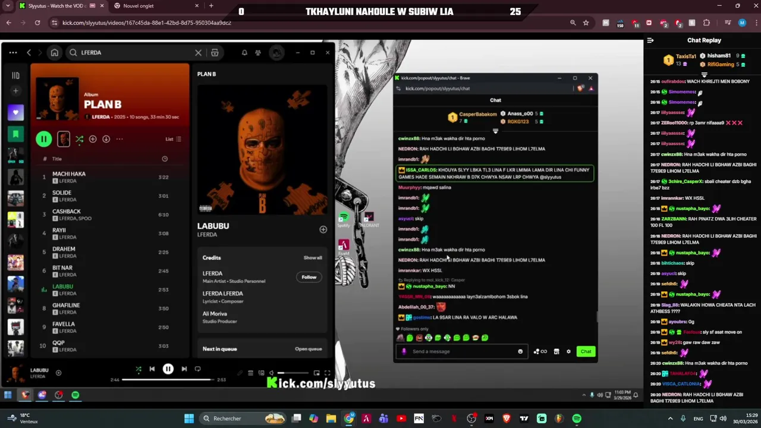Collapse Your Library sidebar icon
Screen dimensions: 761x428
coord(15,75)
